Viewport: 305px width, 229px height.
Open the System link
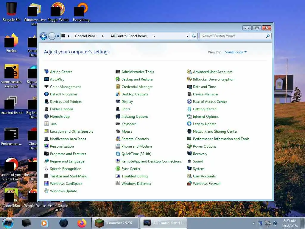tap(199, 169)
